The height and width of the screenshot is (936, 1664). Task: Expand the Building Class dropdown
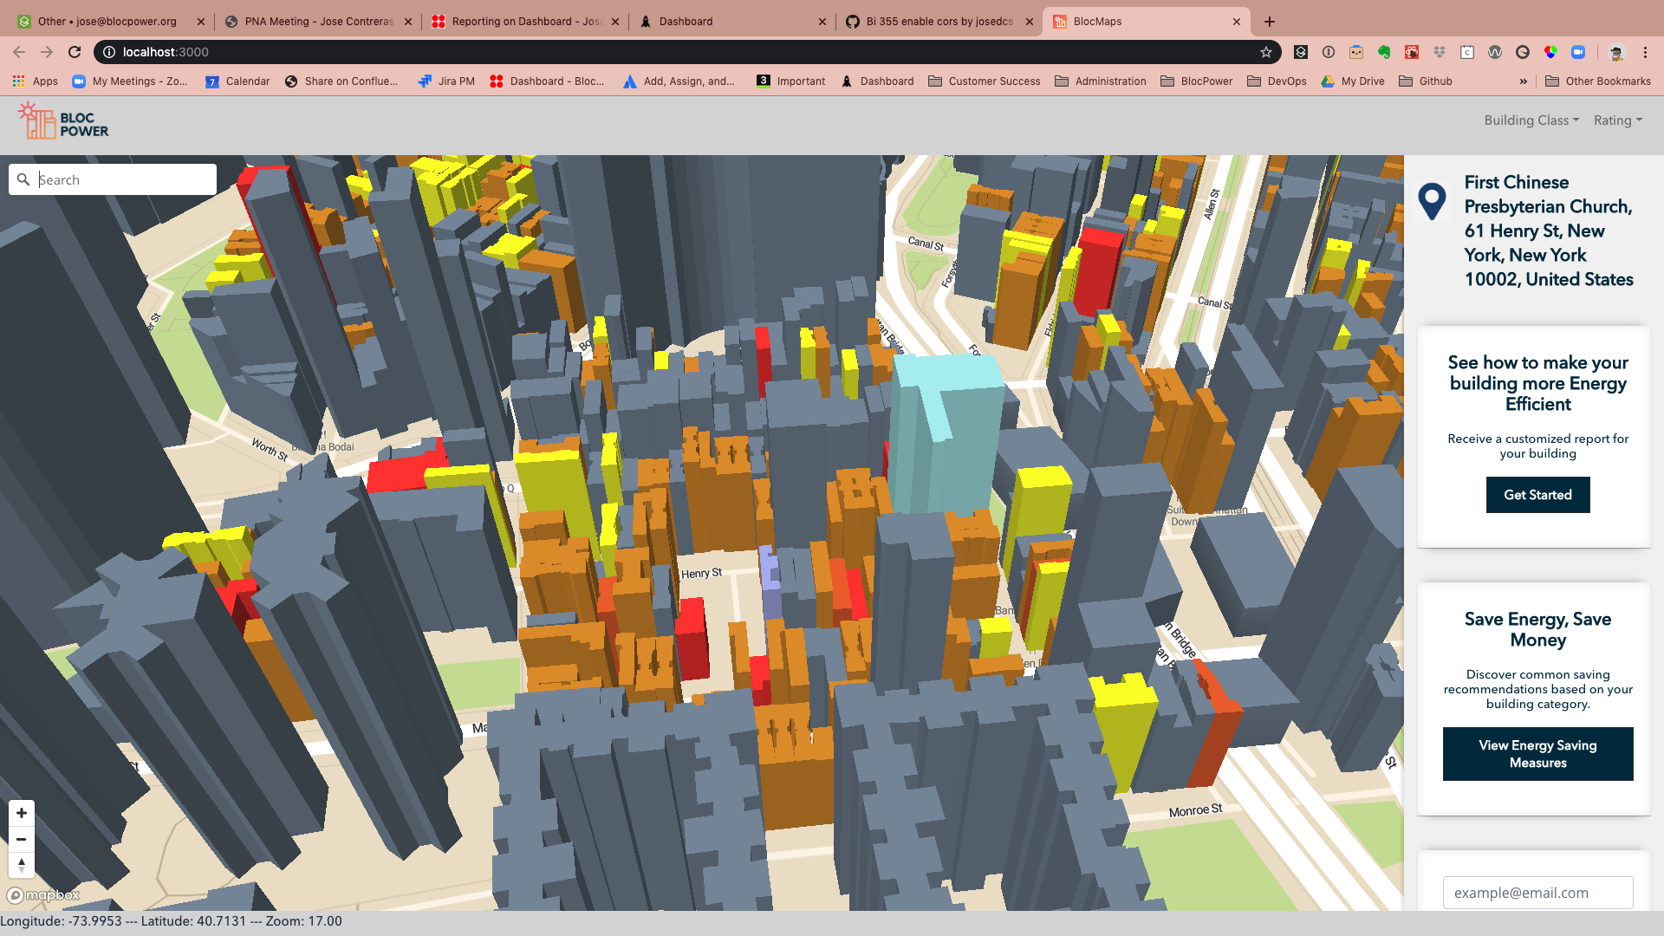1531,120
